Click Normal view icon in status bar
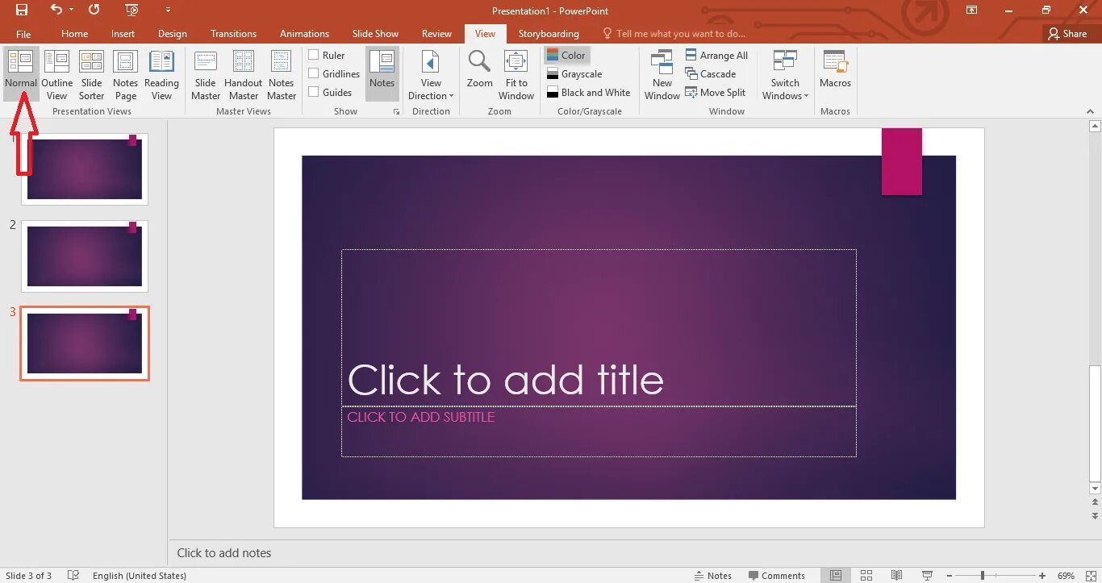This screenshot has width=1102, height=583. coord(836,576)
